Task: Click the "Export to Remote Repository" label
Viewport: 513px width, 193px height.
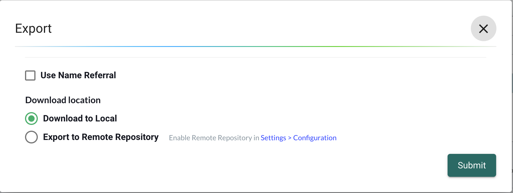Action: [101, 137]
